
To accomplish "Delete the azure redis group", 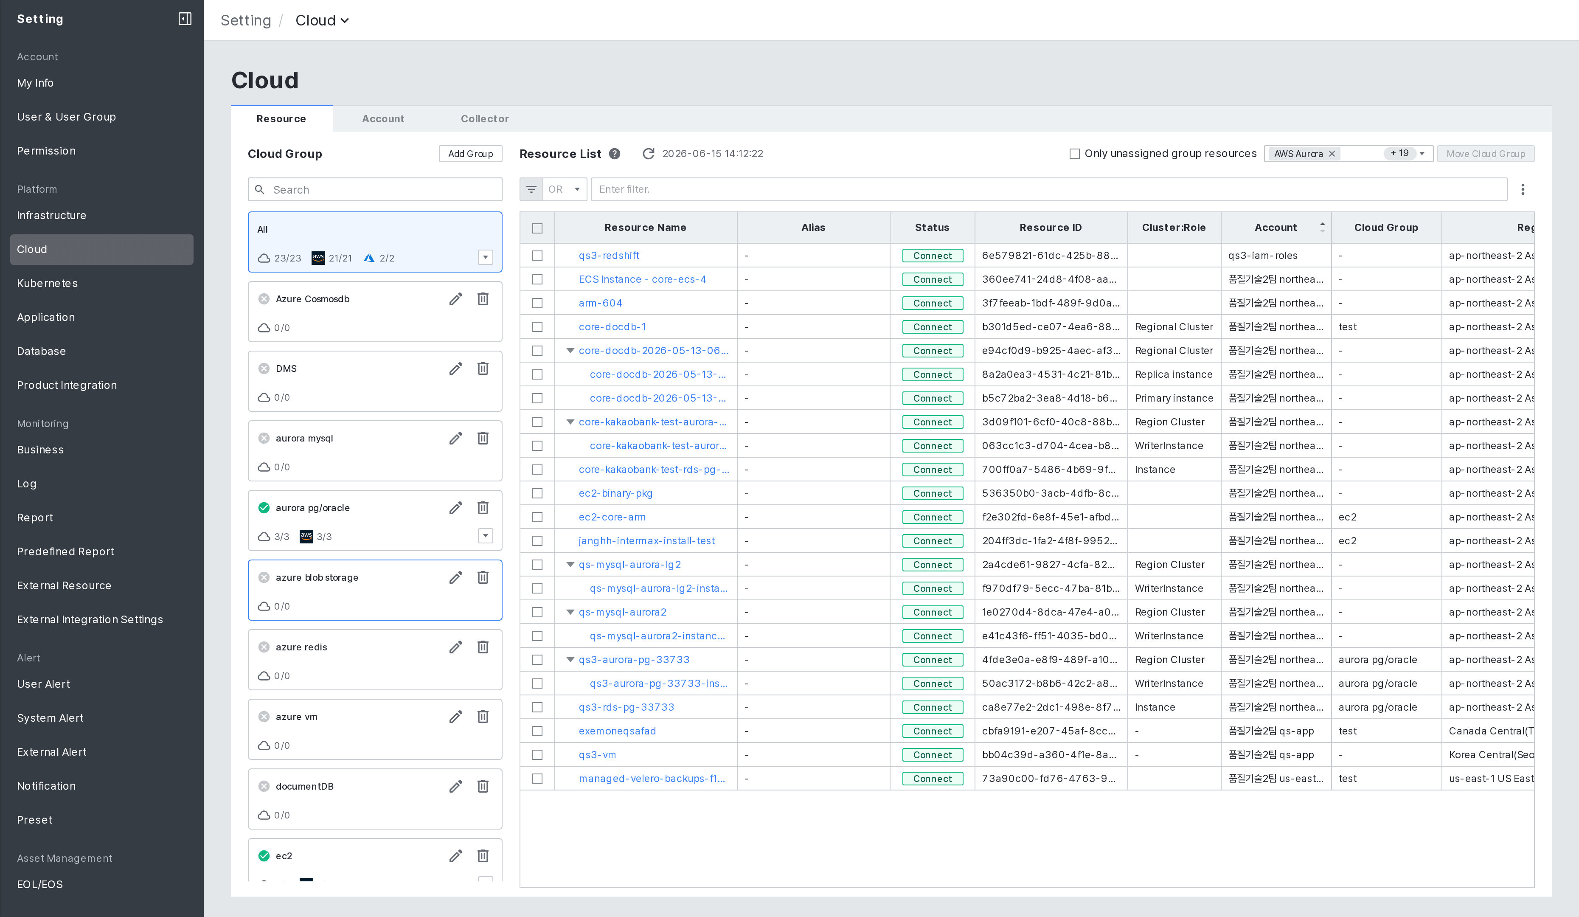I will [483, 647].
